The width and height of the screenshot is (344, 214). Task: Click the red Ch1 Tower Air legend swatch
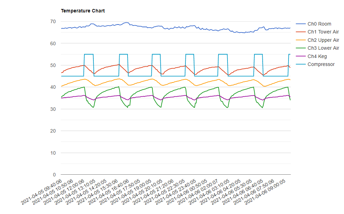[x=301, y=32]
